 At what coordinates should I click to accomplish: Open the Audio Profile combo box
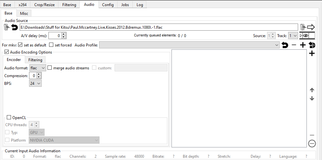(189, 45)
